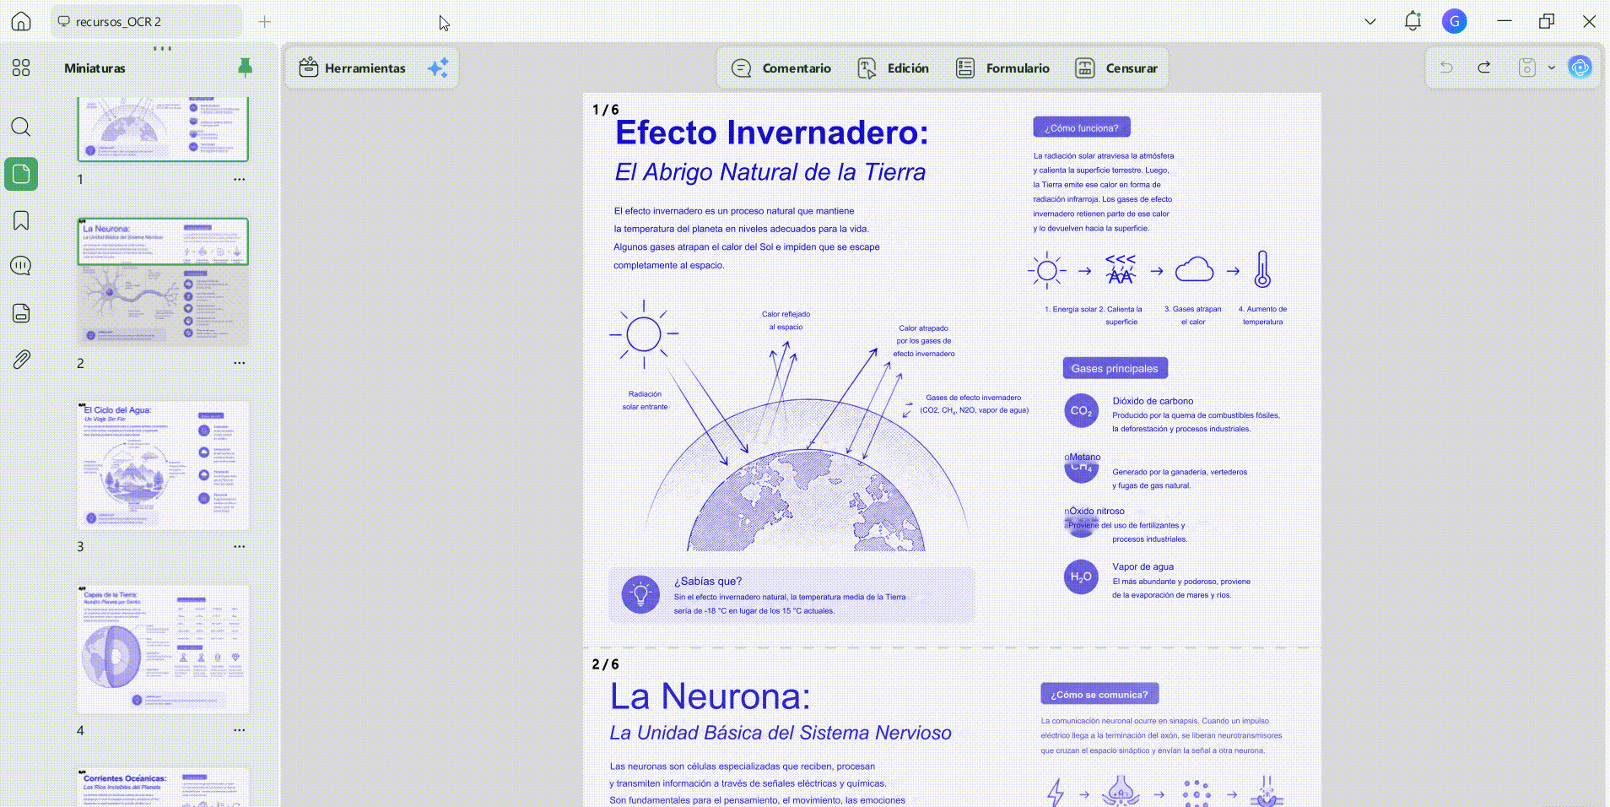Open the bookmarks panel icon
The image size is (1610, 807).
coord(21,220)
